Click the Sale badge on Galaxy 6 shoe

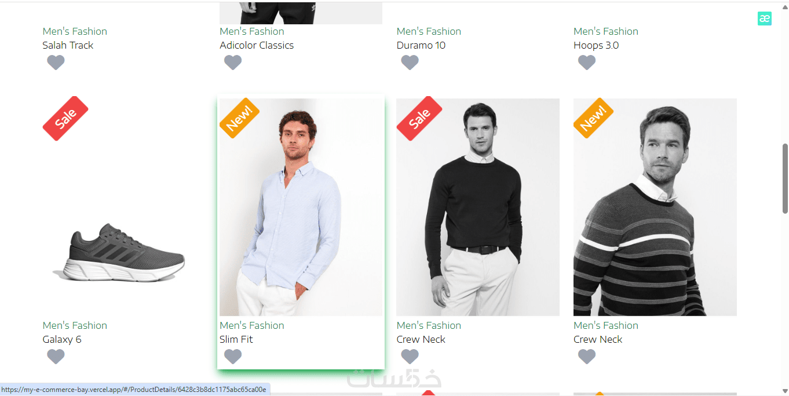coord(65,118)
